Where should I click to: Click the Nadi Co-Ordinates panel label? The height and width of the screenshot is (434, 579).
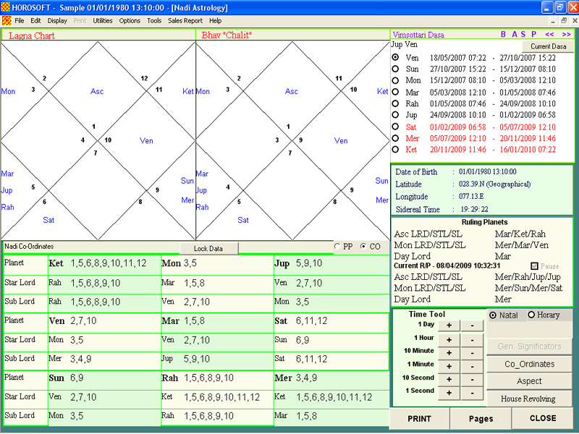(x=29, y=246)
